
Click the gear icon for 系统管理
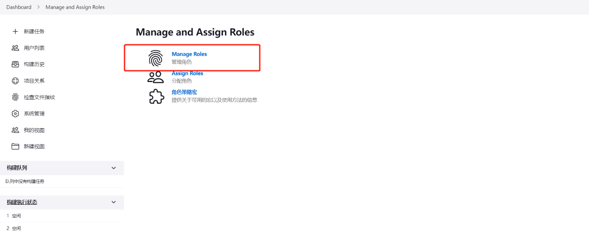[x=15, y=114]
